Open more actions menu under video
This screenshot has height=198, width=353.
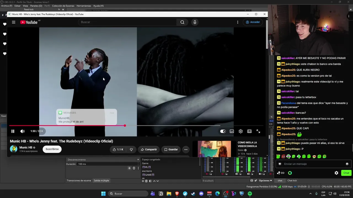(x=186, y=149)
